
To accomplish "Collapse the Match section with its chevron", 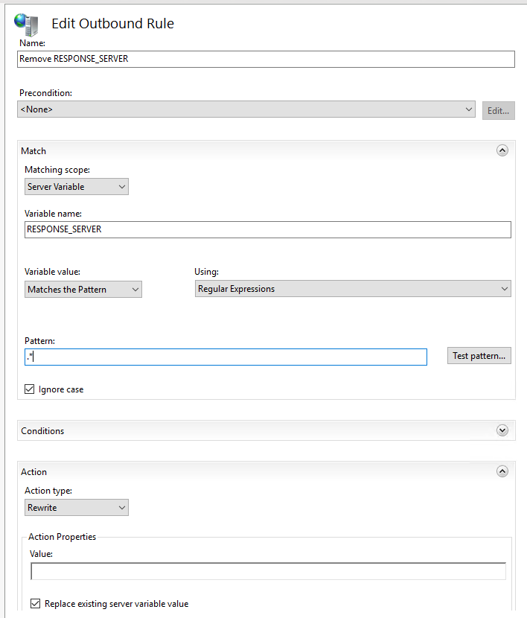I will coord(502,150).
